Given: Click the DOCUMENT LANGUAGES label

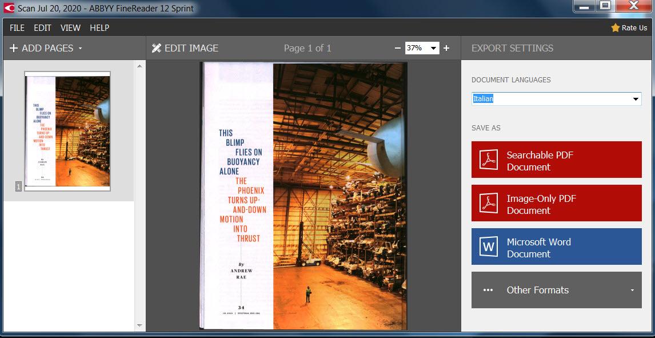Looking at the screenshot, I should [x=511, y=80].
